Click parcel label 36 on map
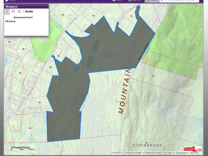 pyautogui.click(x=39, y=102)
